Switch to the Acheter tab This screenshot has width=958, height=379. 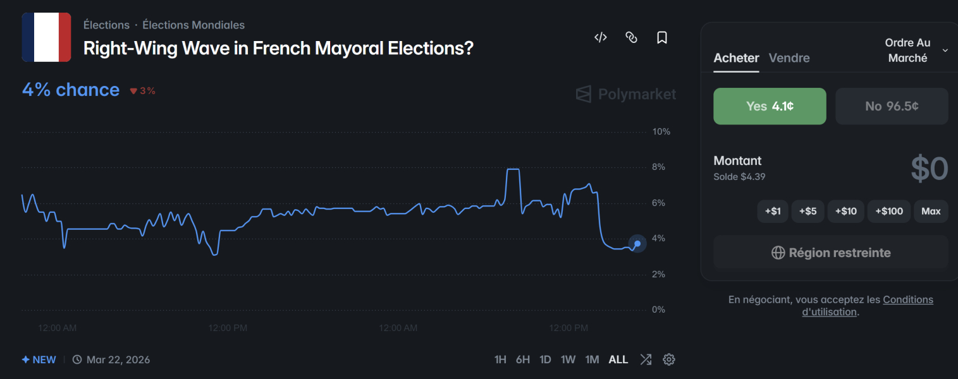coord(736,58)
